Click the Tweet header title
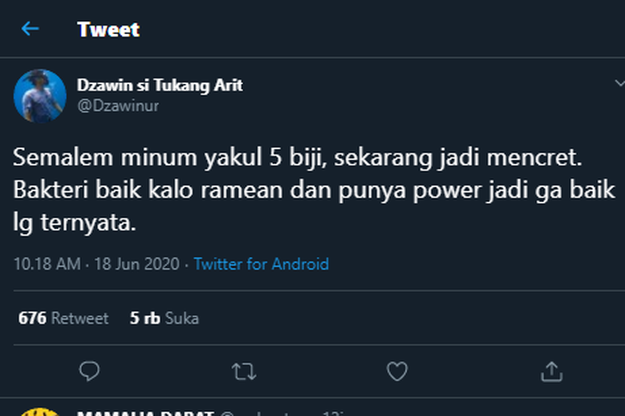The image size is (625, 416). (x=109, y=29)
